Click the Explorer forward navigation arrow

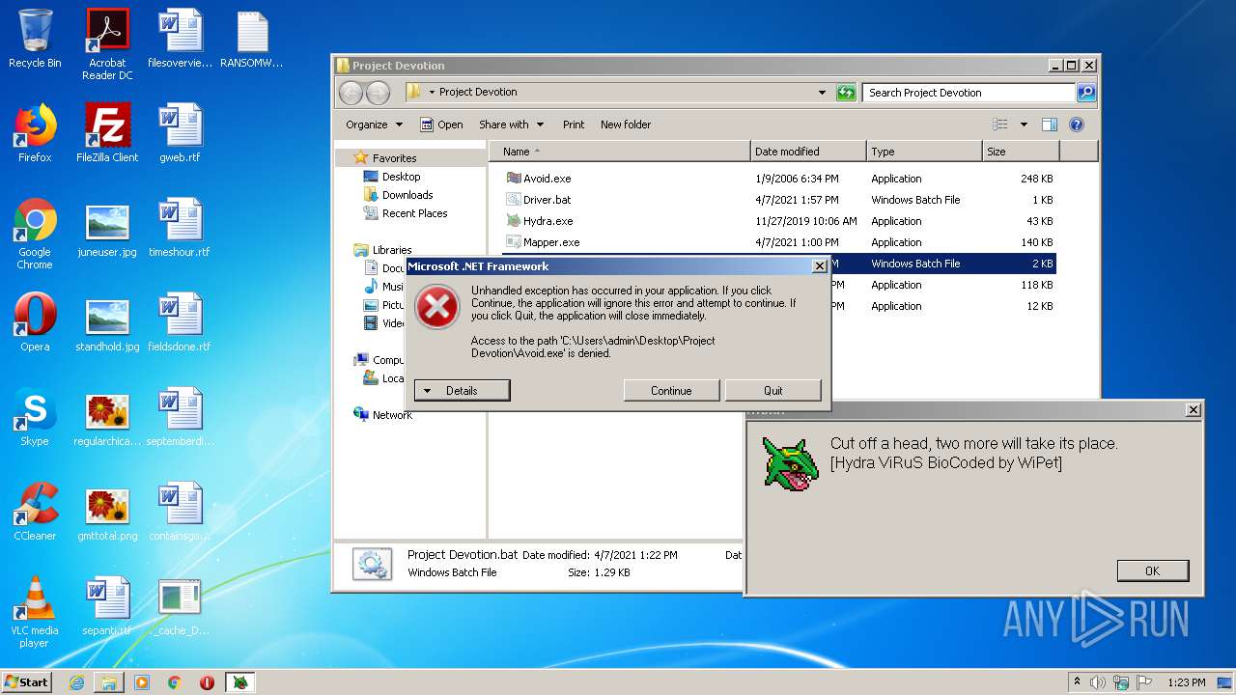tap(379, 93)
